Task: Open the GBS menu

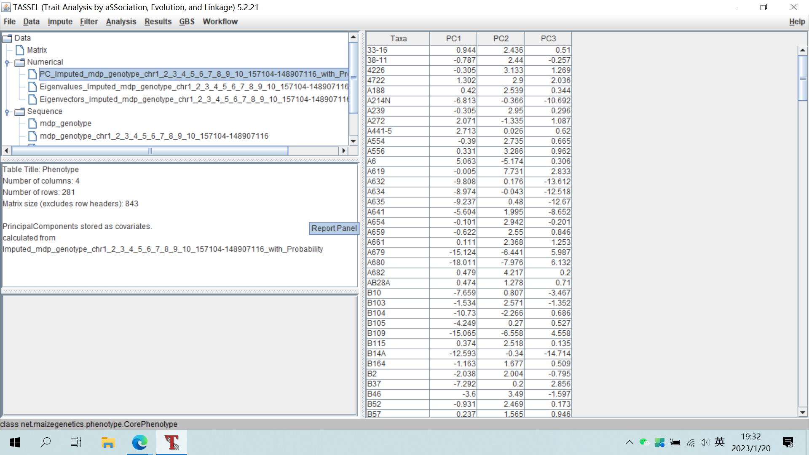Action: click(186, 21)
